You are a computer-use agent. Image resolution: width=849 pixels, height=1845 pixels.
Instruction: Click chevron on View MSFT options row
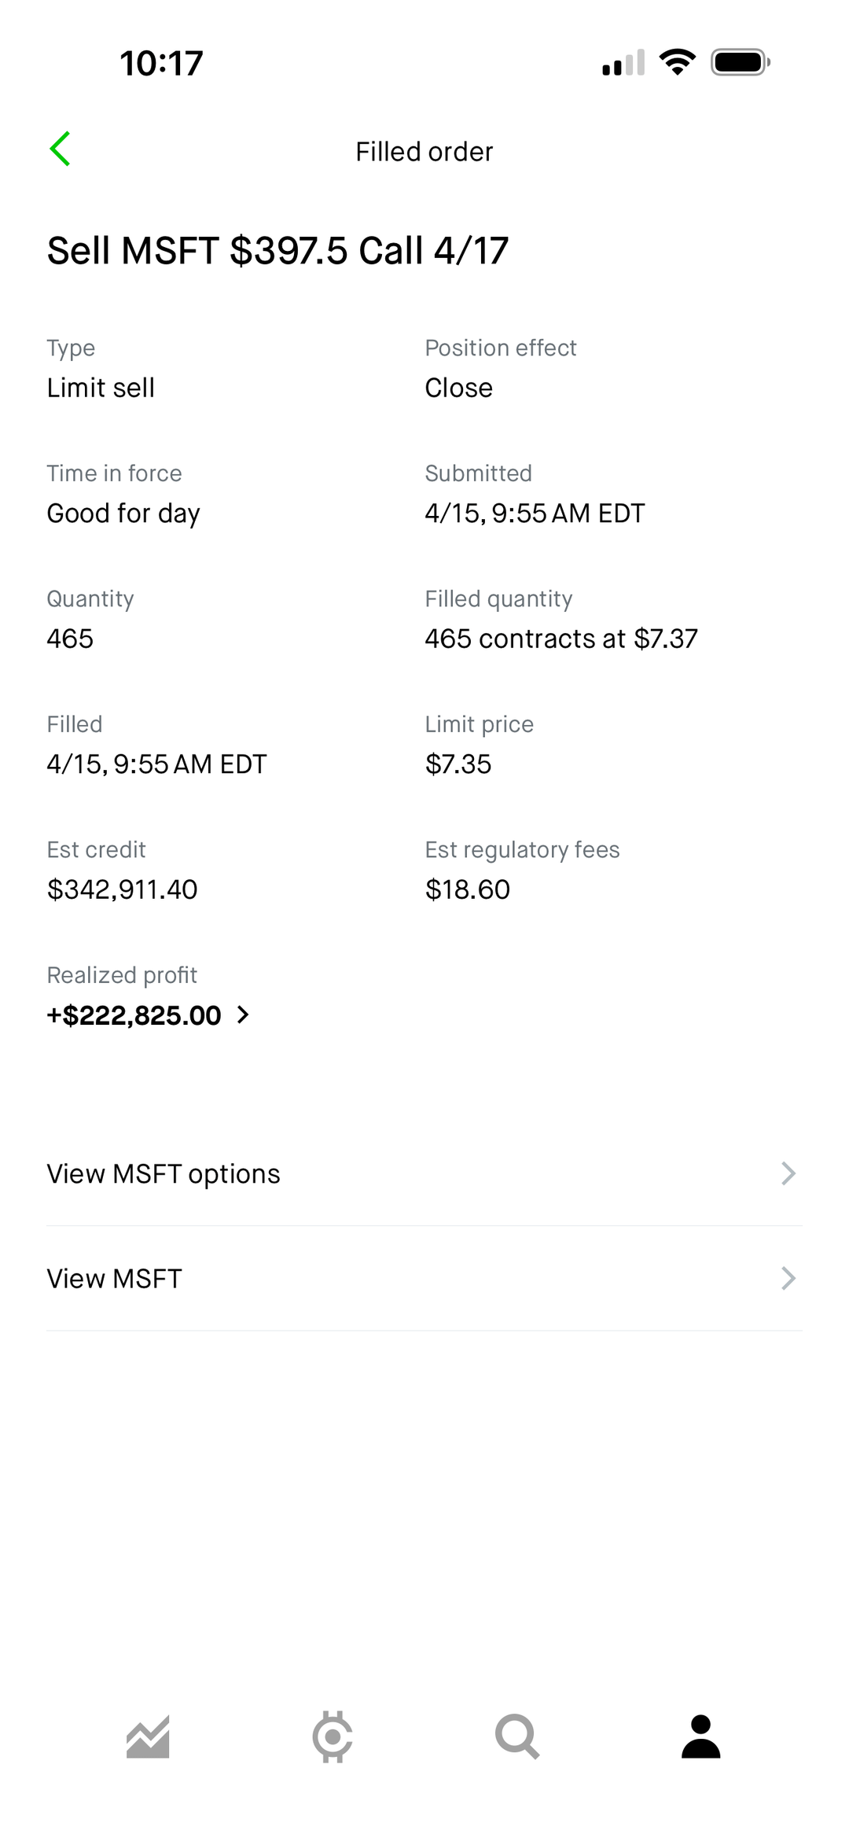[x=788, y=1173]
